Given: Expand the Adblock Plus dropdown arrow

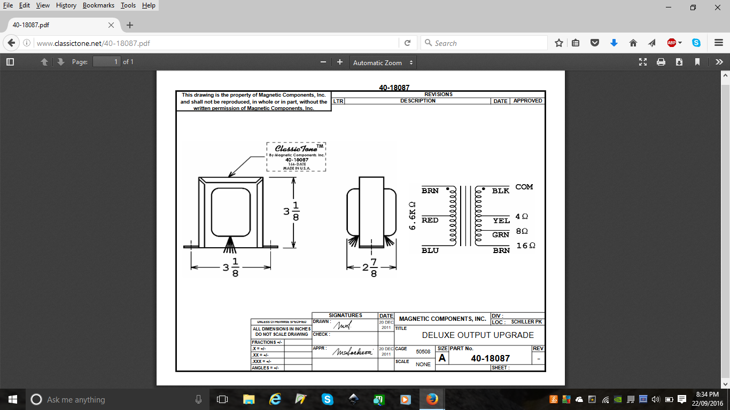Looking at the screenshot, I should pyautogui.click(x=680, y=43).
